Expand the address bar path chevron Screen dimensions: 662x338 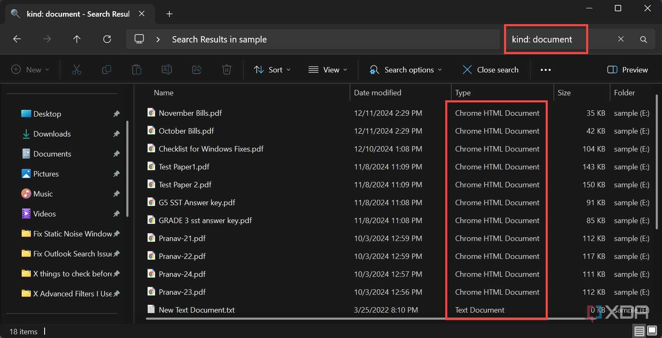click(x=158, y=40)
